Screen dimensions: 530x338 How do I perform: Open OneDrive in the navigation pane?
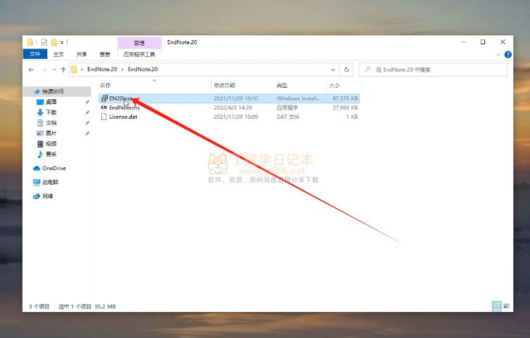tap(53, 168)
